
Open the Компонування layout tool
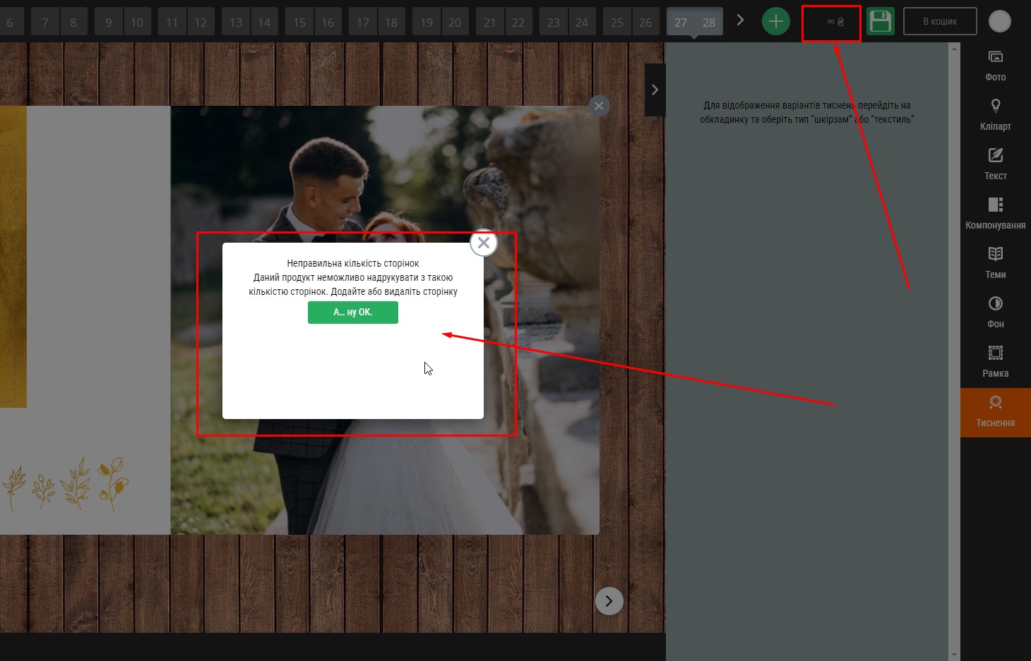coord(995,212)
